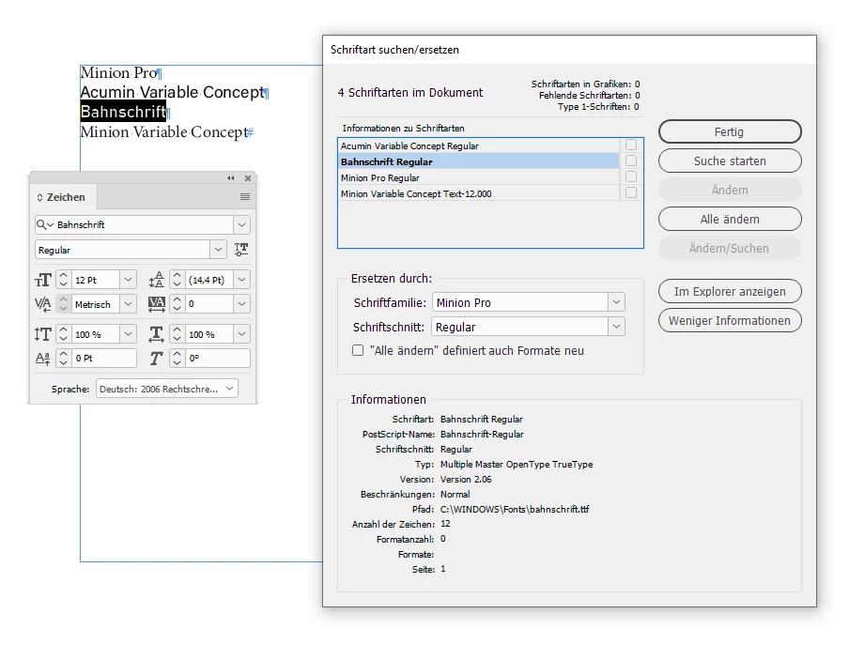Collapse the Zeichen panel to icons
Image resolution: width=849 pixels, height=659 pixels.
(x=231, y=178)
